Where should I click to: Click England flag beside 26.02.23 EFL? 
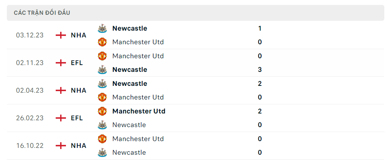tap(61, 118)
